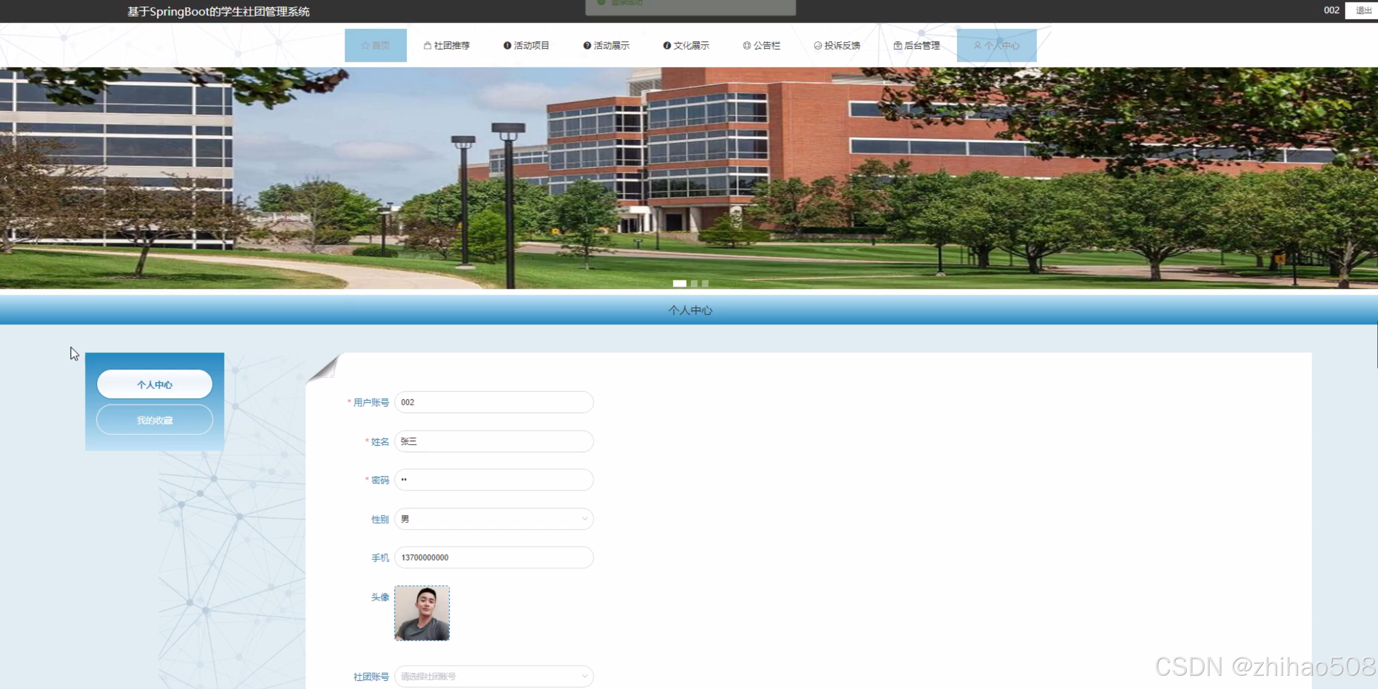
Task: Open 社团推荐 club recommendations page
Action: [447, 45]
